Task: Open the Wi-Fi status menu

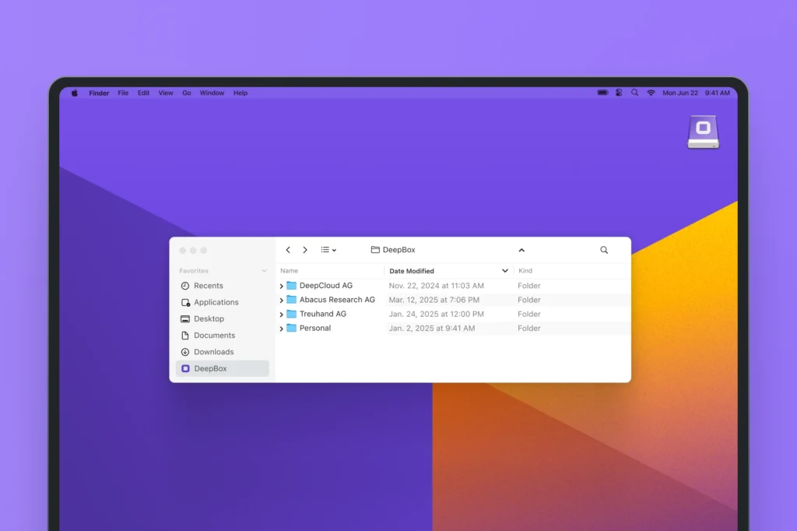Action: (x=651, y=93)
